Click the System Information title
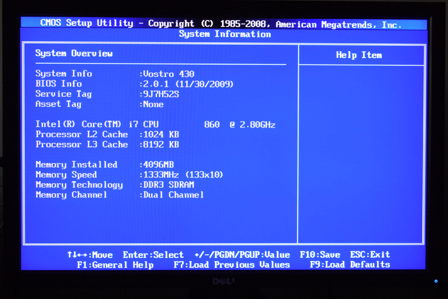 [x=225, y=34]
